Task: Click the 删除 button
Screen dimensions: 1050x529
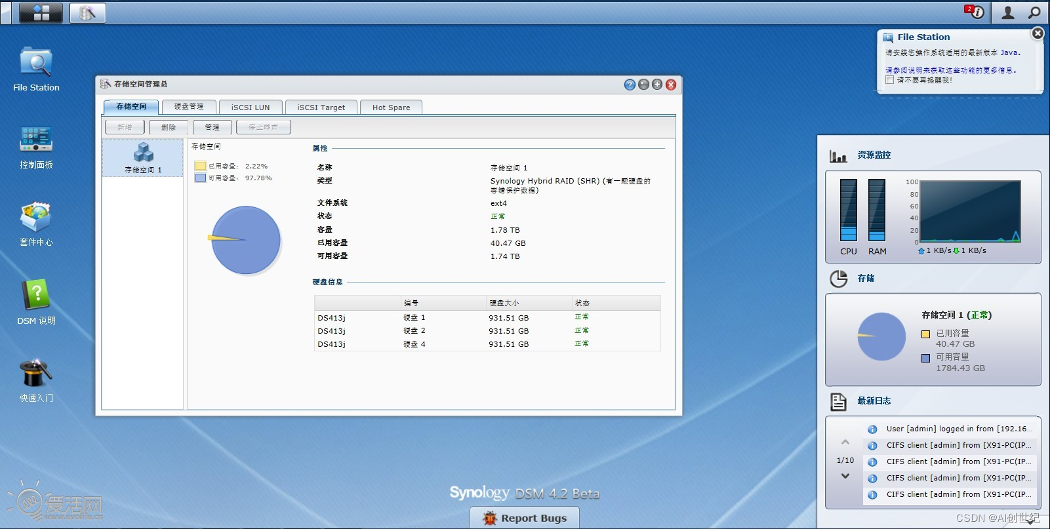Action: (169, 127)
